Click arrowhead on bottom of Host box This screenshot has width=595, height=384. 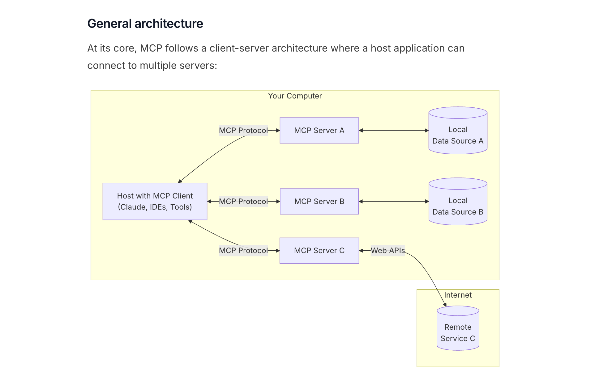[190, 221]
